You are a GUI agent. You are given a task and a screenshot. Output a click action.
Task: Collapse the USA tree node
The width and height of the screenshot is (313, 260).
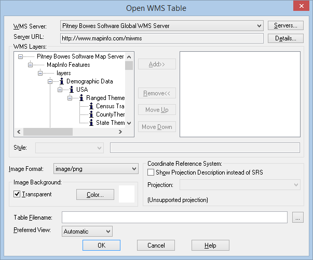click(60, 90)
